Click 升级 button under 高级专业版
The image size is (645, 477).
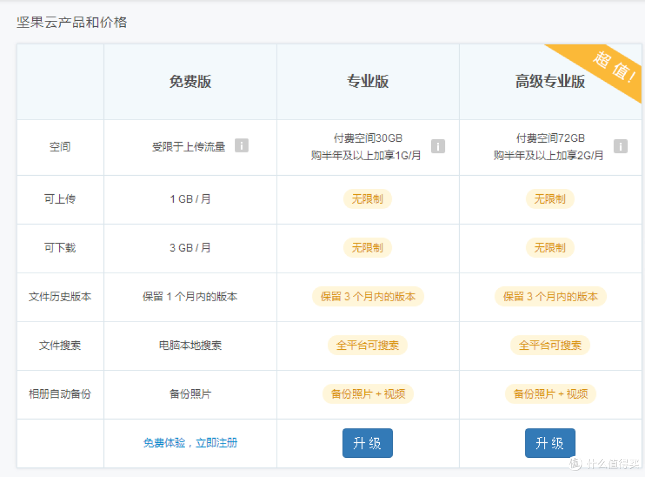pos(550,443)
